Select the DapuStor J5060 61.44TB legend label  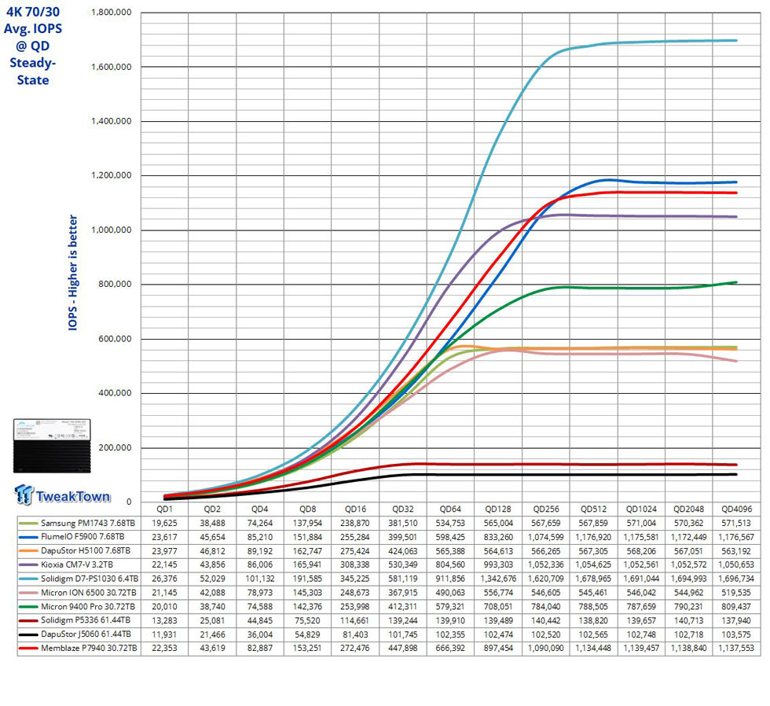[86, 634]
